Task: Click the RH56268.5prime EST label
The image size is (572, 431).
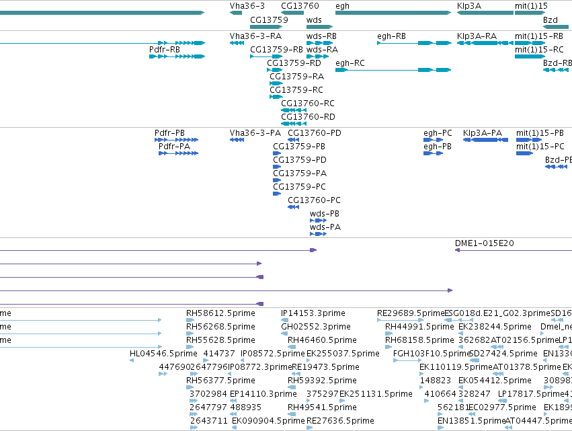Action: (x=220, y=327)
